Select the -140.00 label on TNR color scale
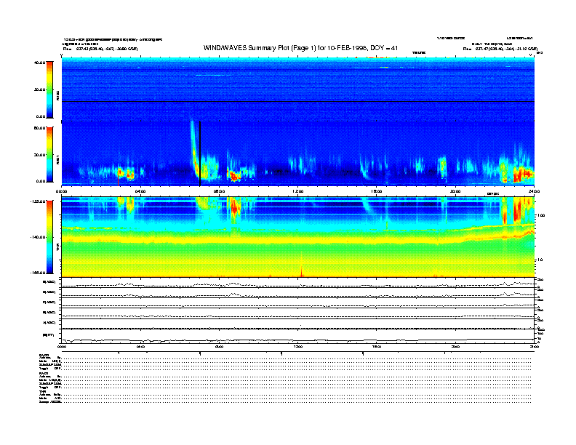The width and height of the screenshot is (576, 445). click(x=38, y=237)
